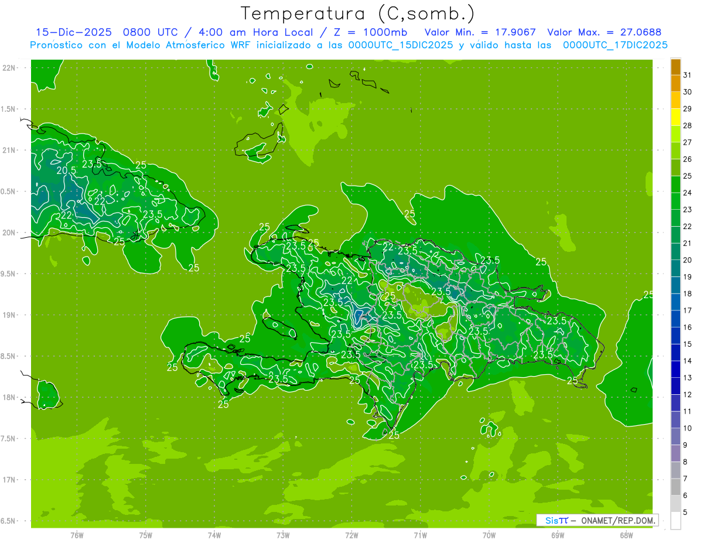Click the "13" value on the color scale
703x543 pixels.
(x=687, y=378)
